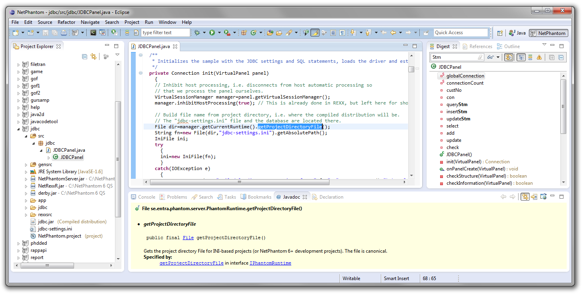This screenshot has height=294, width=583.
Task: Click the Search toolbar flashlight icon
Action: tap(289, 33)
